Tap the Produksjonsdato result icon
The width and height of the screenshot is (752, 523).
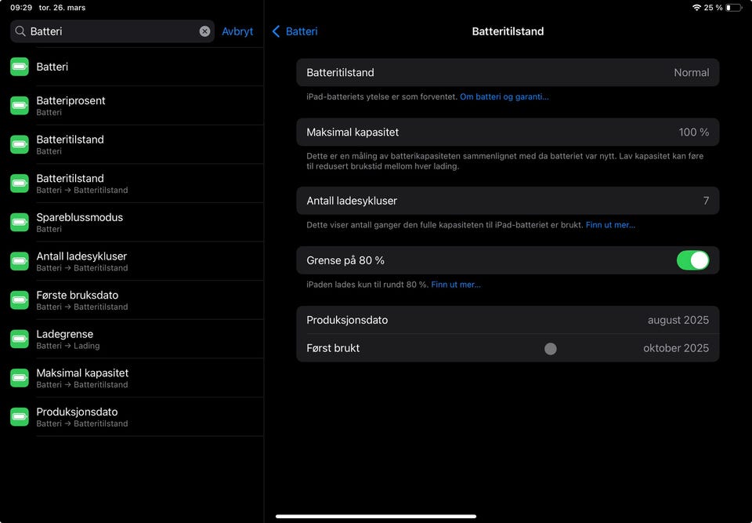click(x=20, y=417)
